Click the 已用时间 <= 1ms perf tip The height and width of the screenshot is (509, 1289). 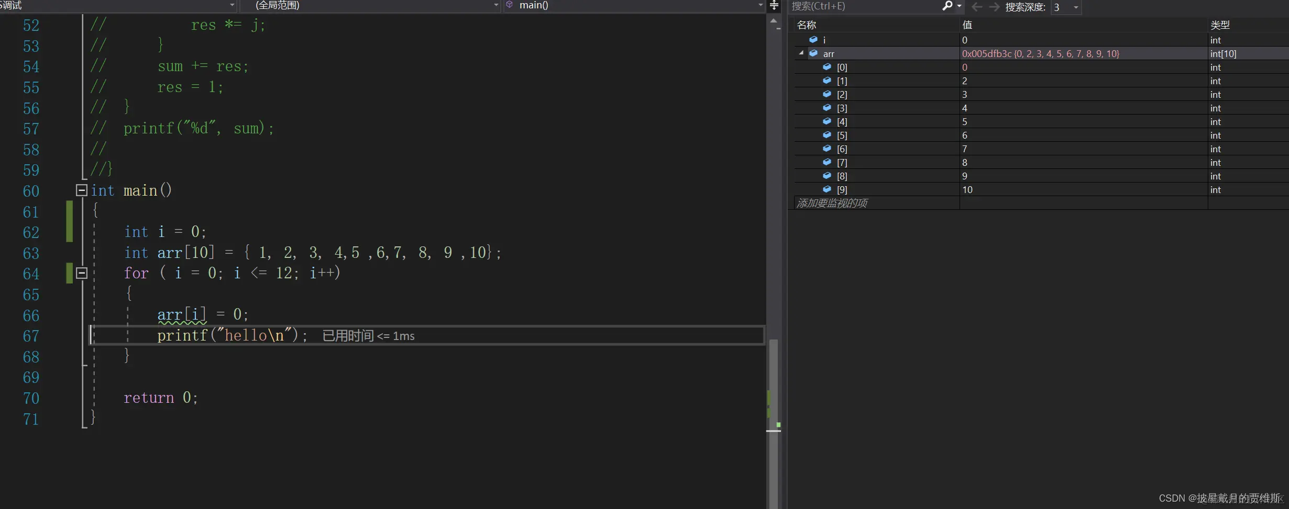(368, 336)
